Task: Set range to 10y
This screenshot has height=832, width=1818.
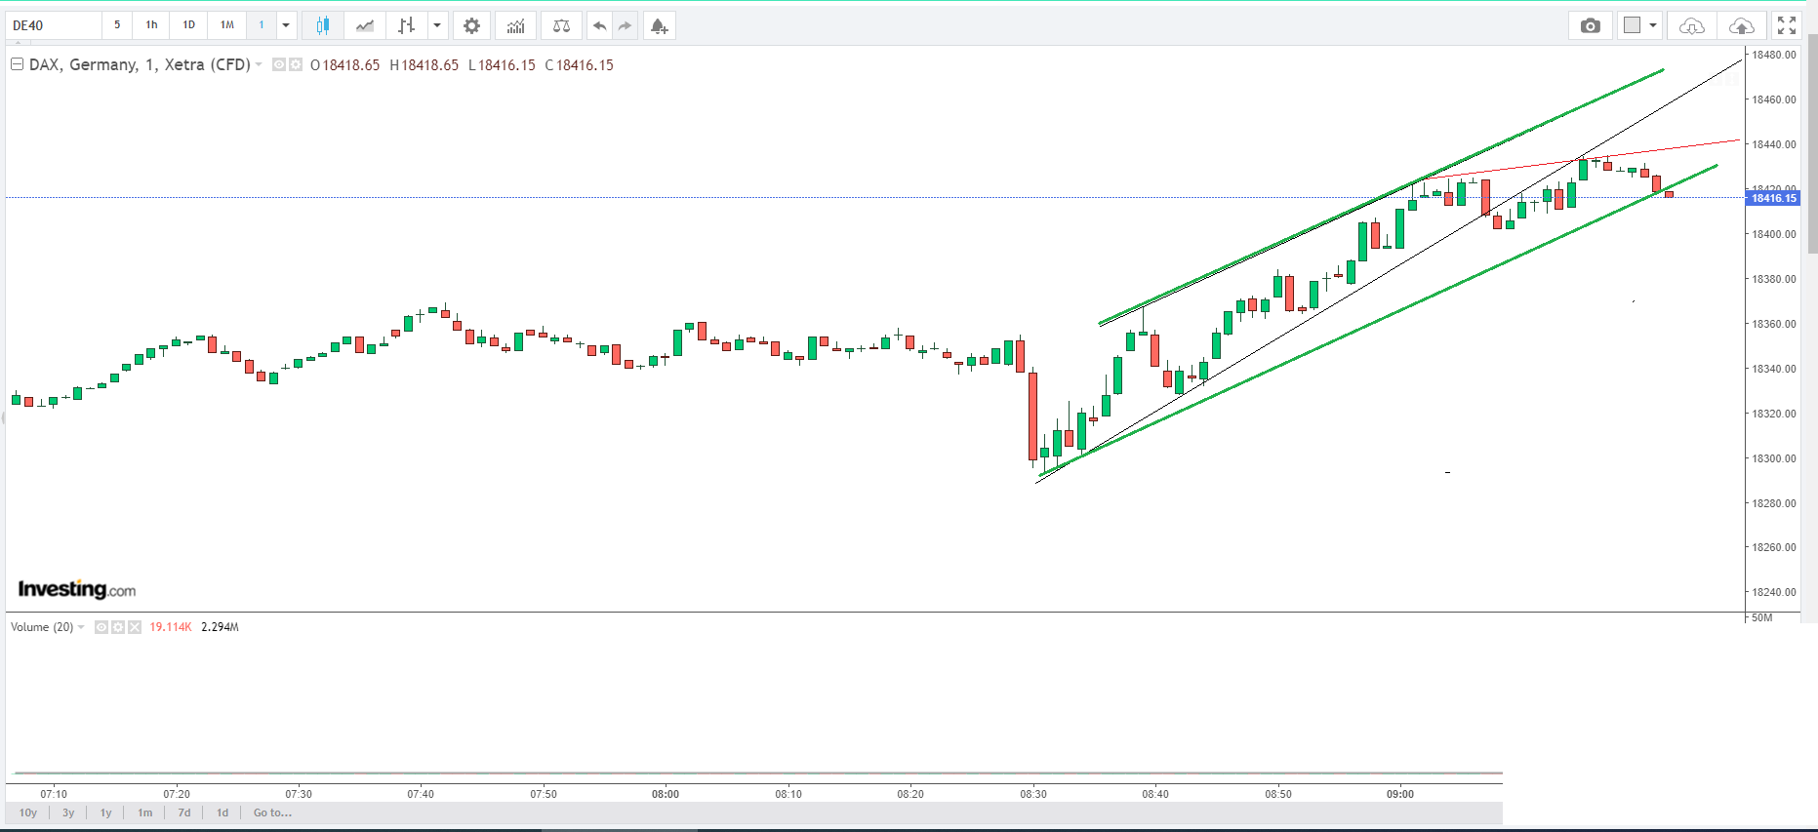Action: (x=28, y=812)
